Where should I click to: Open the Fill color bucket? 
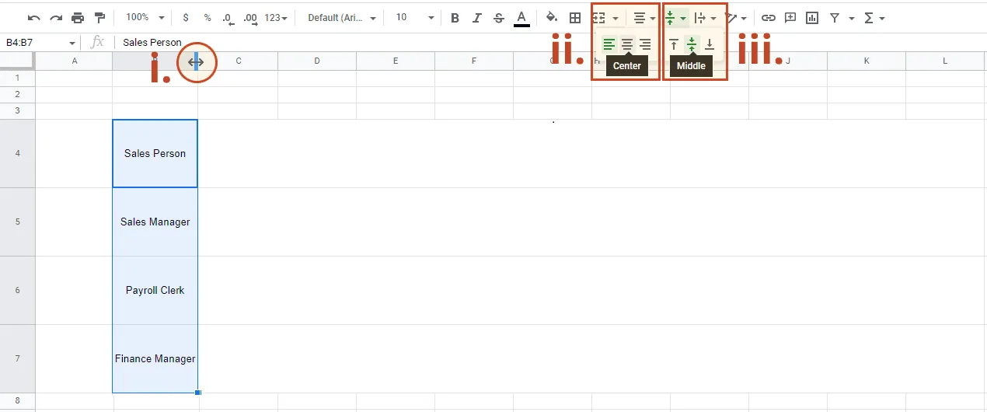point(551,17)
